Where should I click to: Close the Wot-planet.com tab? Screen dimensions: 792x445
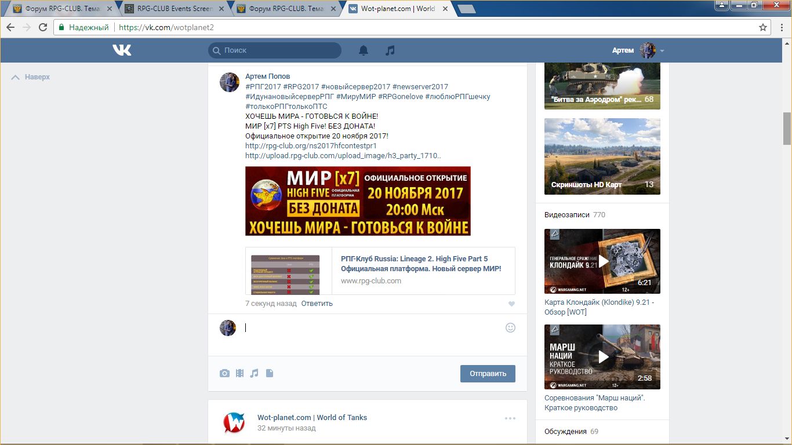(x=445, y=9)
